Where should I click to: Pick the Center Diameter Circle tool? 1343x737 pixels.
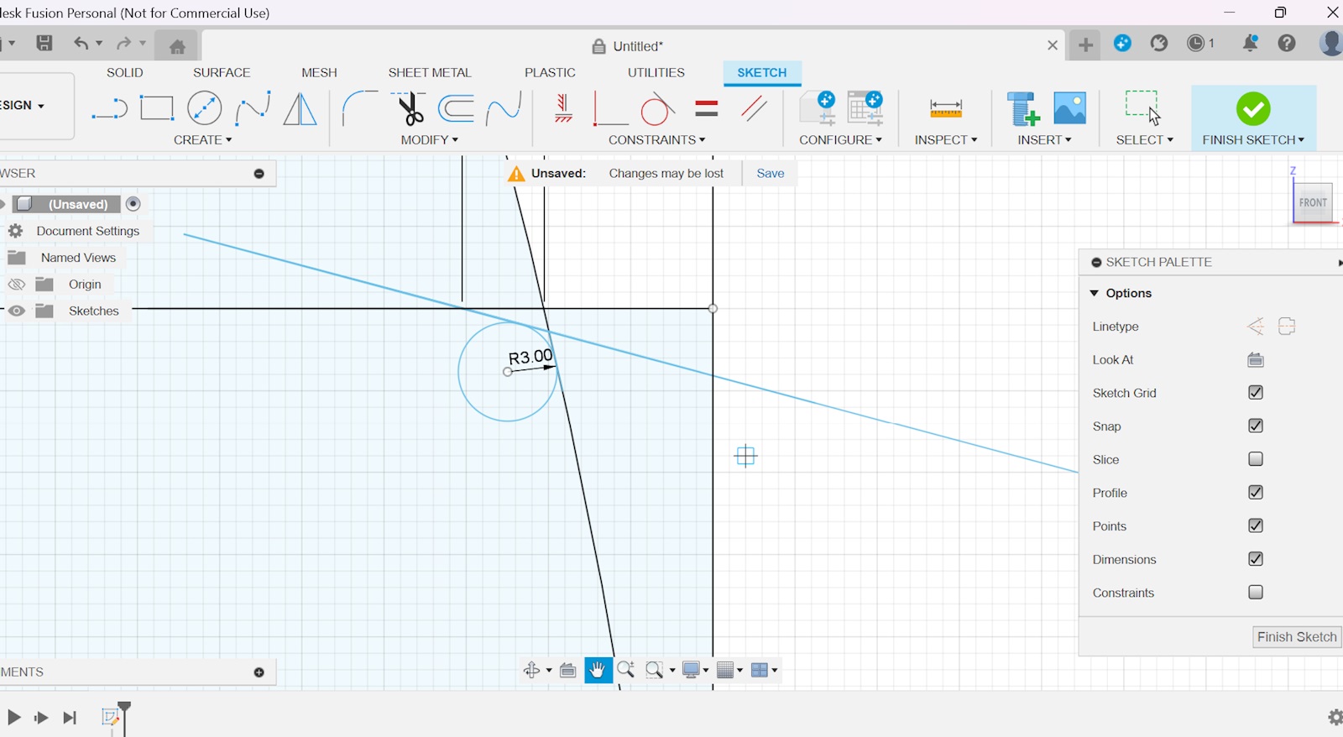point(204,108)
